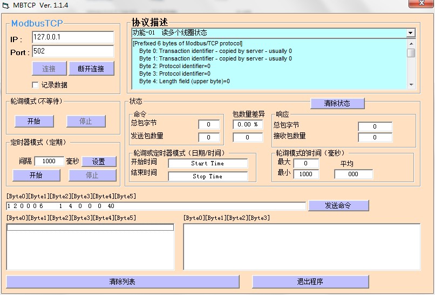Click the 平均 polling time field showing 000
This screenshot has width=435, height=295.
click(354, 174)
